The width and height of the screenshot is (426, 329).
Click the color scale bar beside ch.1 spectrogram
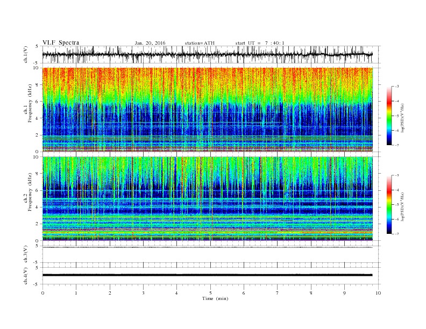click(x=389, y=116)
